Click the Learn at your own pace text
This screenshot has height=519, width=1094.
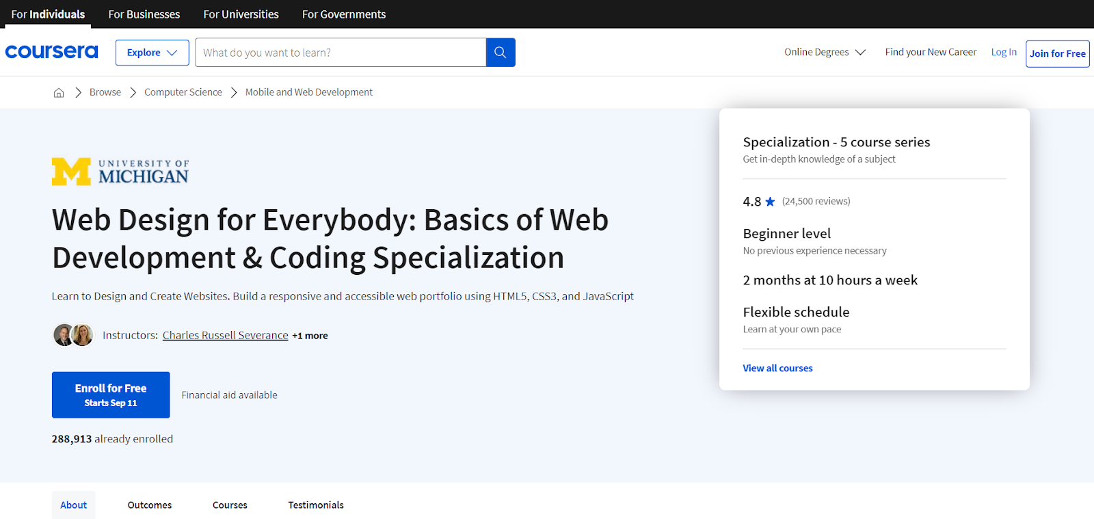tap(792, 330)
